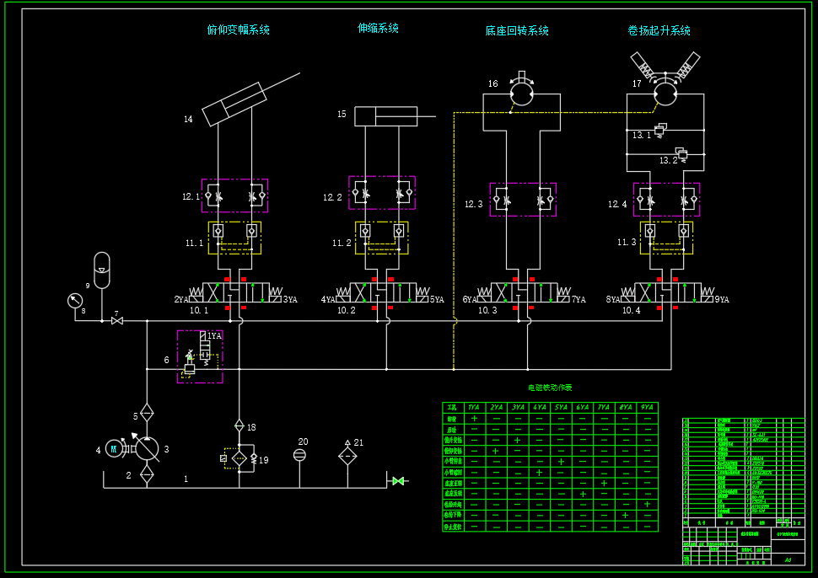
Task: Click the check valve symbol labeled 18
Action: coord(239,426)
